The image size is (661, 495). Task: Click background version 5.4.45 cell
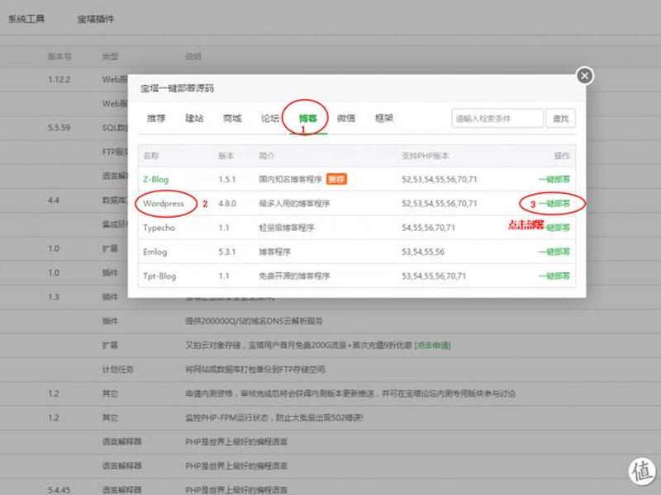[x=59, y=490]
